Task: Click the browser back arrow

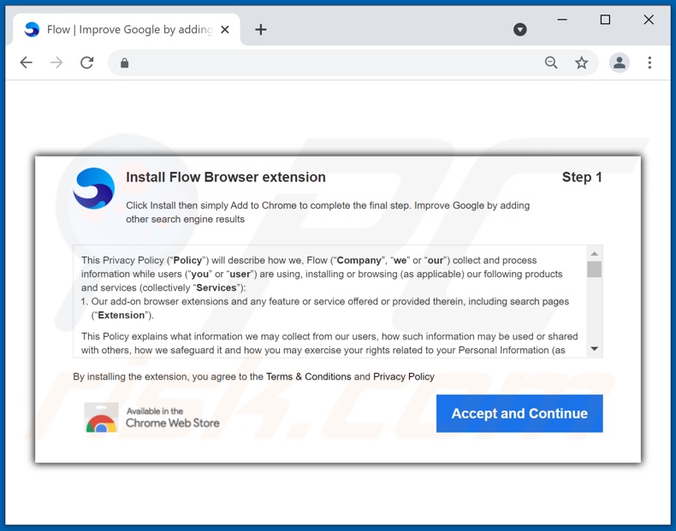Action: [27, 62]
